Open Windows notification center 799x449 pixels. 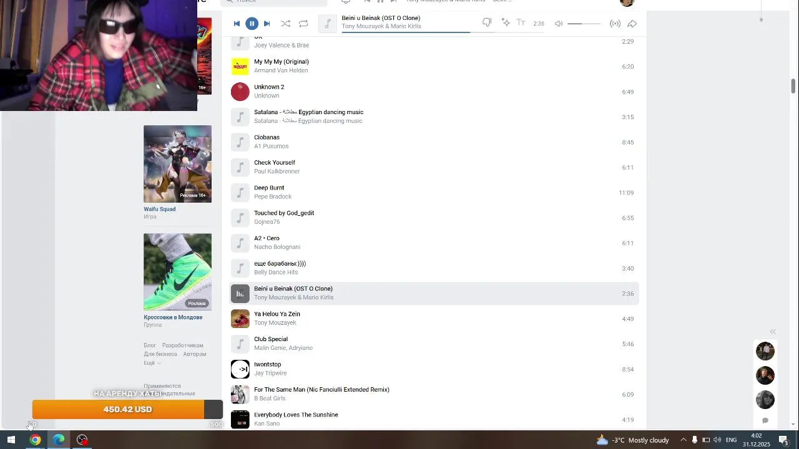coord(784,440)
